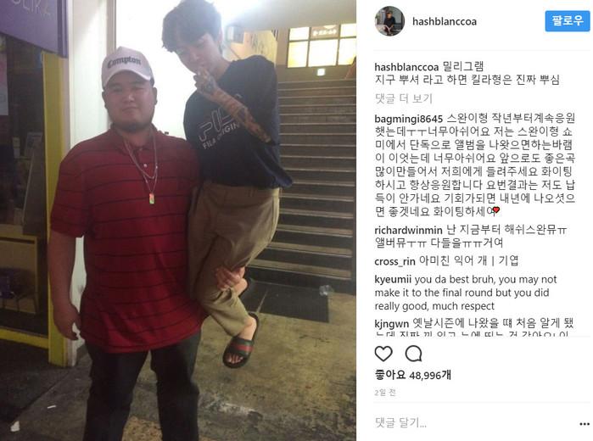This screenshot has width=593, height=441.
Task: Visit commenter richardwinmin's profile
Action: pos(408,230)
